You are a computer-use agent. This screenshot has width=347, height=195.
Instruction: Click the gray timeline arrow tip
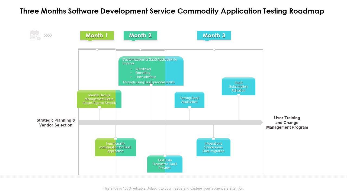tap(262, 122)
